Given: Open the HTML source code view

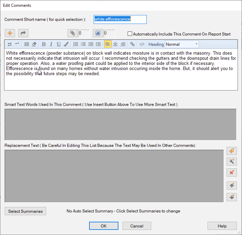Looking at the screenshot, I should click(142, 44).
